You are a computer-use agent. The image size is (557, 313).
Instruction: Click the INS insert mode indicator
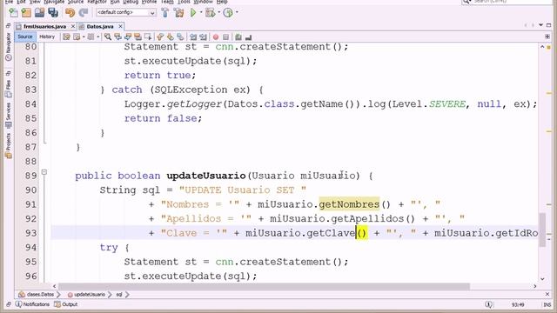pos(547,305)
